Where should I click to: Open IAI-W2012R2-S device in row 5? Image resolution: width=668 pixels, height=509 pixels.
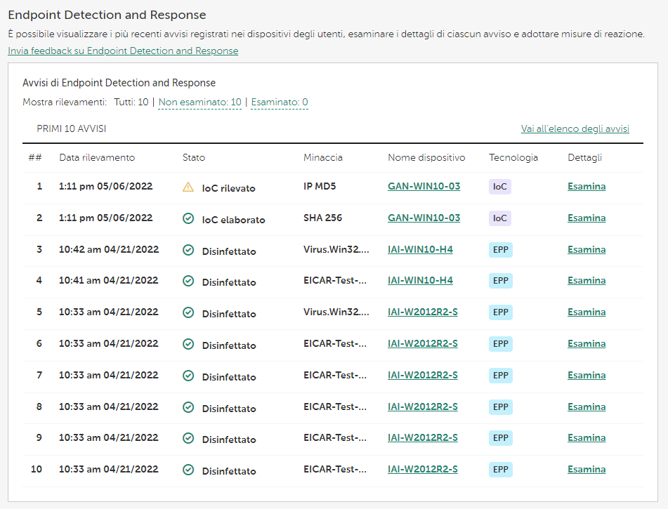coord(422,312)
